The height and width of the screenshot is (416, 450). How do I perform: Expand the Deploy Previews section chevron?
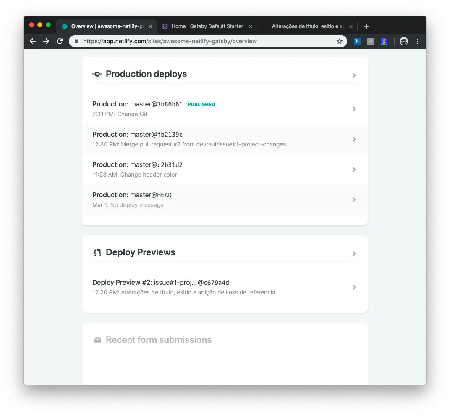(x=354, y=254)
